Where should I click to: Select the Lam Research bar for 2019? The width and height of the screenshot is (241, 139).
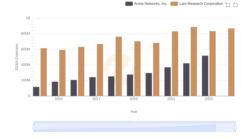tap(137, 68)
